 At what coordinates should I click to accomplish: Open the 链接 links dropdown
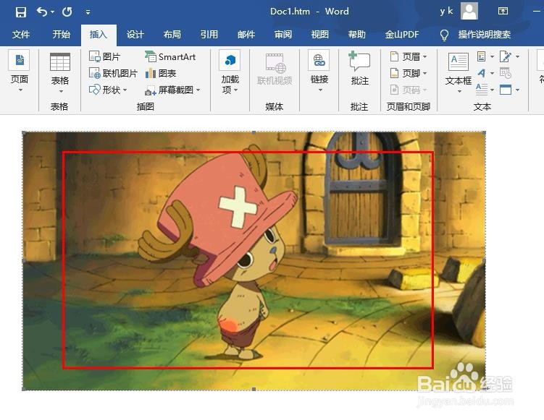tap(319, 72)
